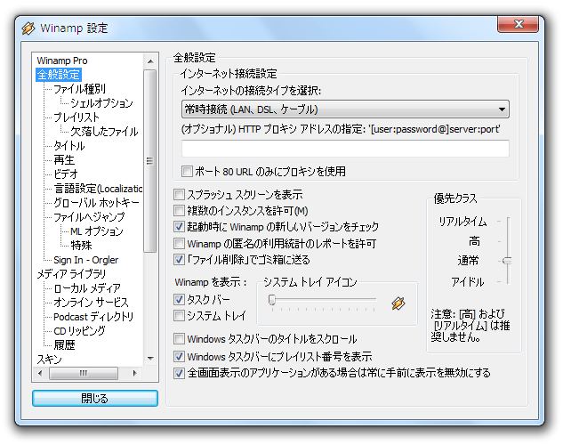Select メディア ライブラリ in the tree
The width and height of the screenshot is (563, 445).
click(x=71, y=274)
